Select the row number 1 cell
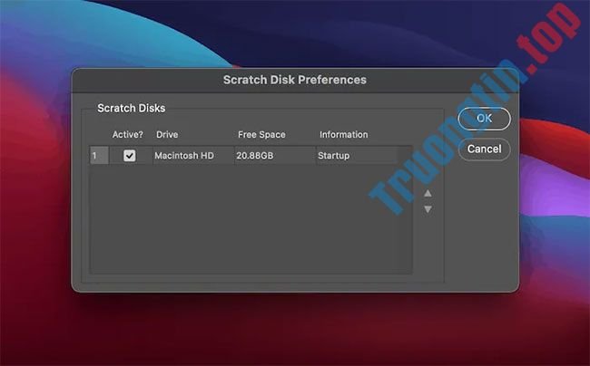Screen dimensions: 590x366 (x=94, y=156)
